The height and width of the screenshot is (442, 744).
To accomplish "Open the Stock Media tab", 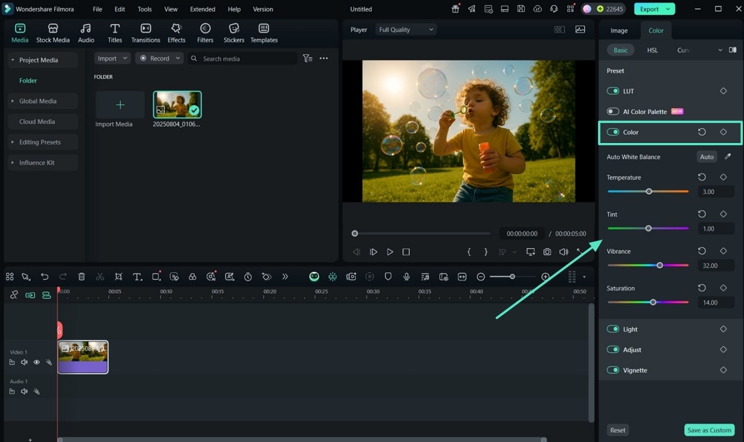I will pyautogui.click(x=53, y=33).
